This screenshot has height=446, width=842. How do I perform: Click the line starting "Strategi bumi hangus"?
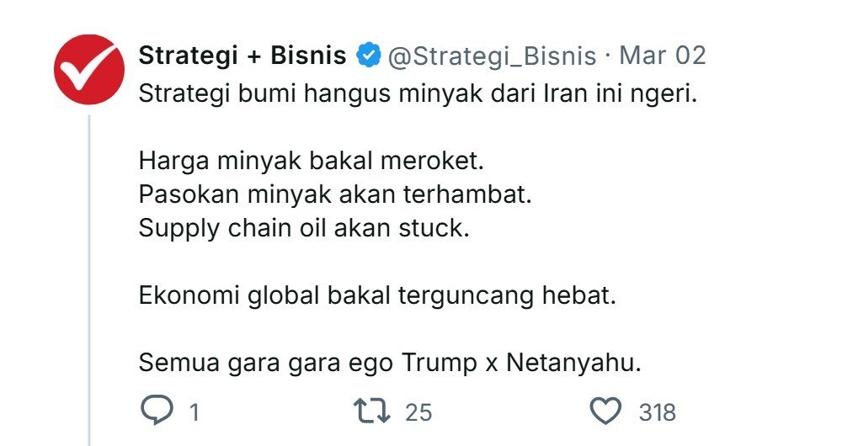coord(418,92)
